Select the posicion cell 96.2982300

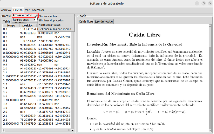click(28, 65)
